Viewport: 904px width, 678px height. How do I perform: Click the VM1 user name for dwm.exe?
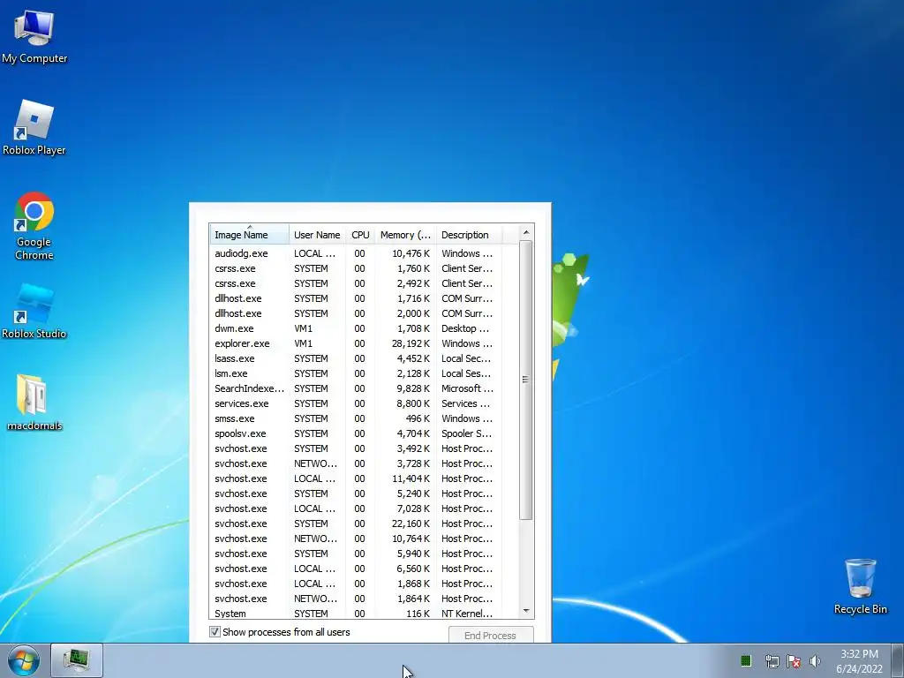coord(304,328)
